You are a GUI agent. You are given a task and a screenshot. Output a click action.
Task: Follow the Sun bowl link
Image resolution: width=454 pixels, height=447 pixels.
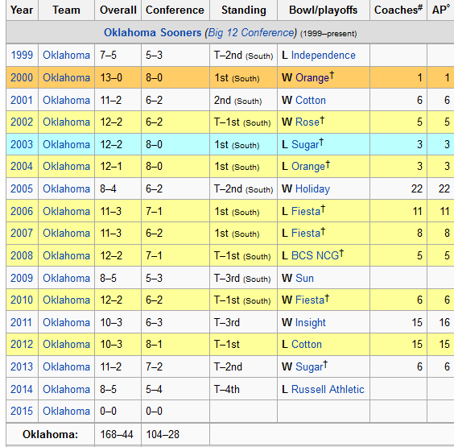[x=304, y=279]
